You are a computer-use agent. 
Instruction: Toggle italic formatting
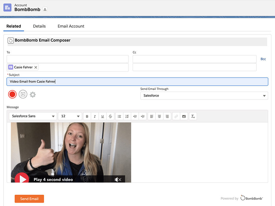click(95, 116)
